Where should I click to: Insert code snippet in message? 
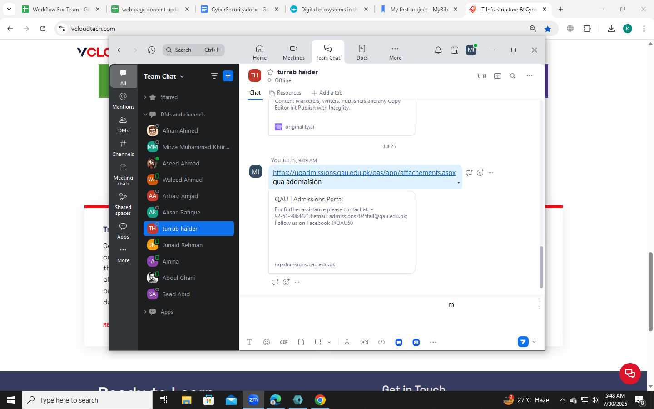tap(381, 342)
